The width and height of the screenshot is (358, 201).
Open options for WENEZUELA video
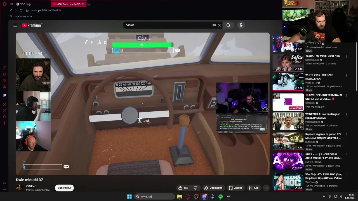pyautogui.click(x=346, y=114)
